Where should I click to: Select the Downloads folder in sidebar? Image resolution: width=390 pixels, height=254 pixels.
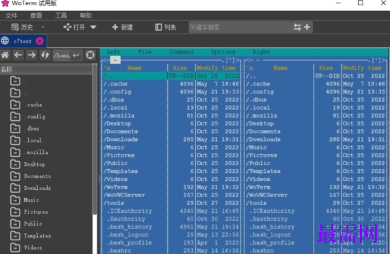[x=37, y=188]
